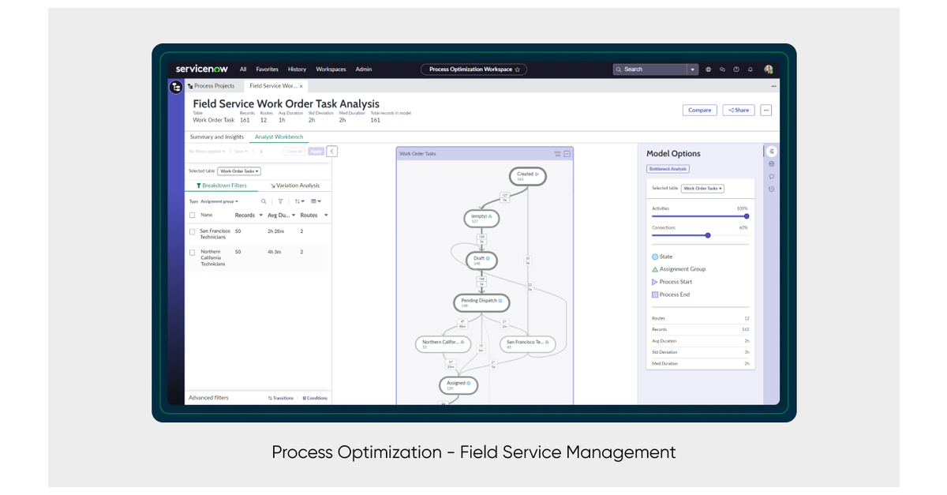Viewport: 947px width, 495px height.
Task: Switch to the Variation Analysis tab
Action: point(294,186)
